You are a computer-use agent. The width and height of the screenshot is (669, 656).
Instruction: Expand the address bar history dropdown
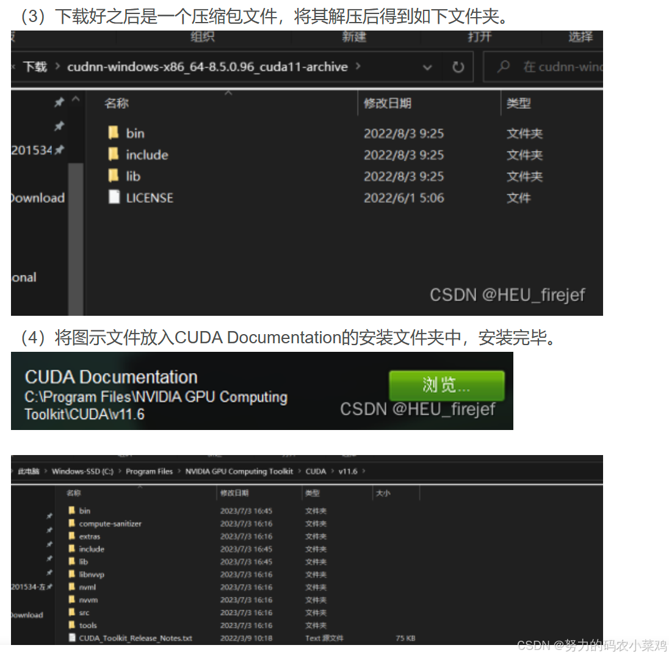coord(427,67)
